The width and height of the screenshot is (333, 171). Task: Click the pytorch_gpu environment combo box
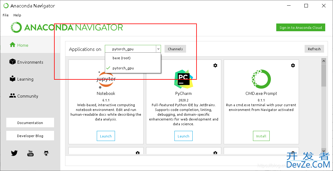[x=133, y=49]
